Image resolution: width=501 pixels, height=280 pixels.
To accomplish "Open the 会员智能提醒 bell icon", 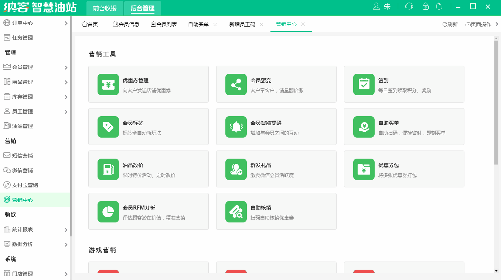I will [x=236, y=127].
